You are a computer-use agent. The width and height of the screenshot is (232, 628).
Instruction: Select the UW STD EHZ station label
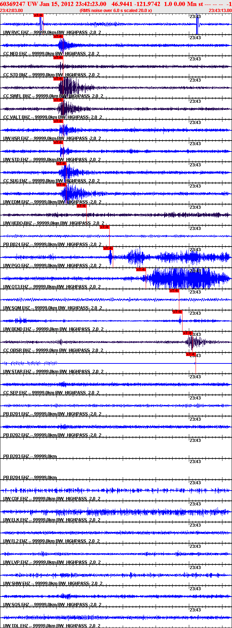click(x=52, y=159)
